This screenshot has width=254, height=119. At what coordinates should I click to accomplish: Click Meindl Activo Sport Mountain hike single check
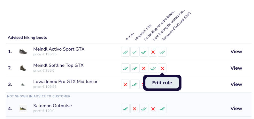coord(135,52)
